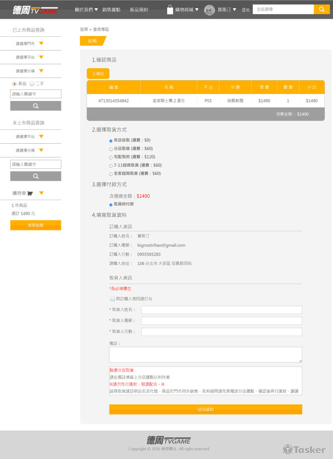The width and height of the screenshot is (333, 459).
Task: Click the 取貨人電郵 input field
Action: coord(222,321)
